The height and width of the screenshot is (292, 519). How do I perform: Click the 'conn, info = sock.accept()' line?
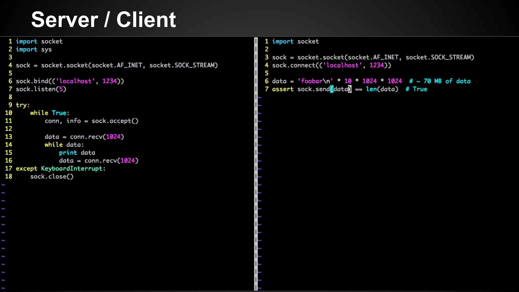(x=91, y=121)
